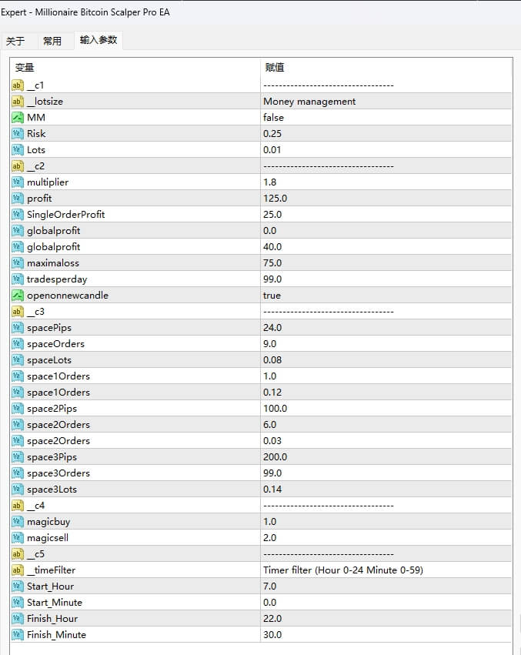This screenshot has height=655, width=521.
Task: Select the space2Orders value 6.0
Action: [386, 425]
